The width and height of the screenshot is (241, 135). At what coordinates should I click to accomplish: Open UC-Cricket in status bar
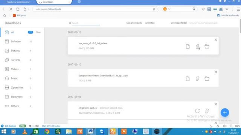pos(8,126)
